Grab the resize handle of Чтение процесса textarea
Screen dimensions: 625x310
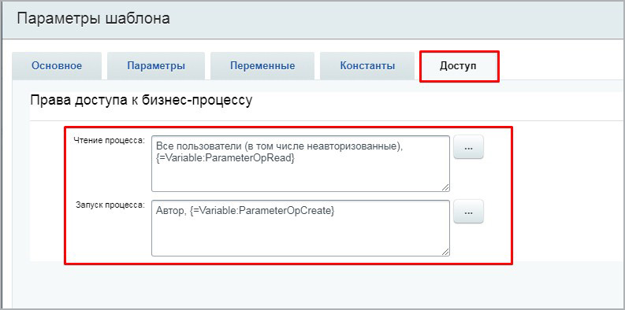click(445, 187)
